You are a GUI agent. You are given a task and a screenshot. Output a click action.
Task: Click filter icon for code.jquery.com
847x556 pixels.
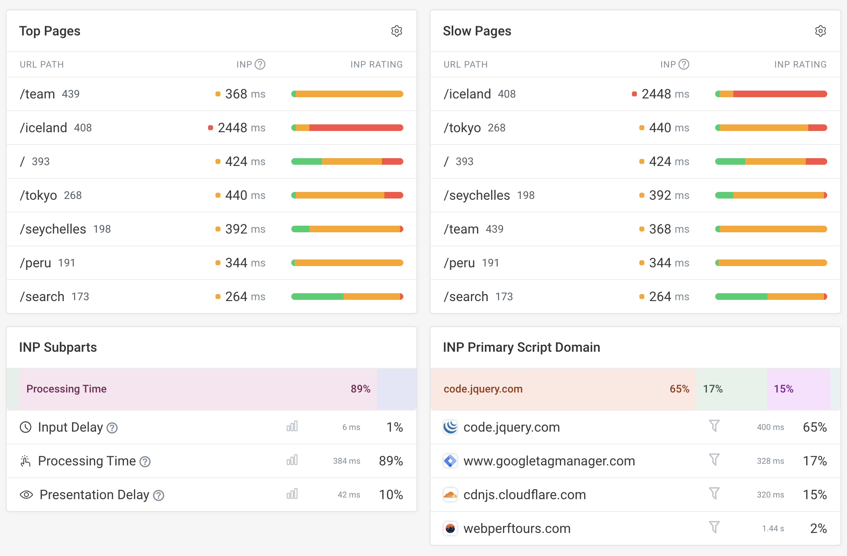click(x=714, y=426)
